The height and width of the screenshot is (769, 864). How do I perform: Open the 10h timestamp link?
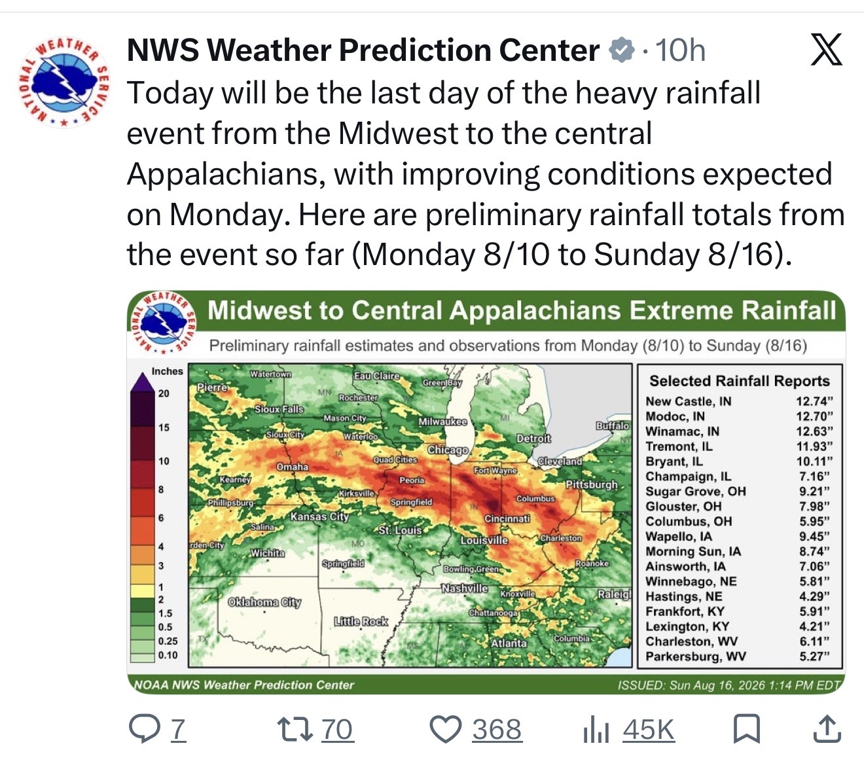[681, 50]
